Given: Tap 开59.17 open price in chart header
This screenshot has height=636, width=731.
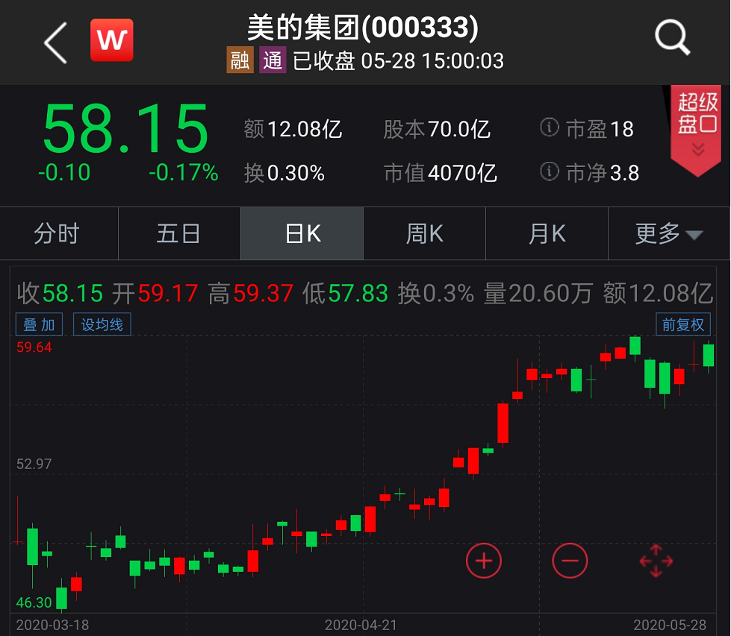Looking at the screenshot, I should 155,293.
